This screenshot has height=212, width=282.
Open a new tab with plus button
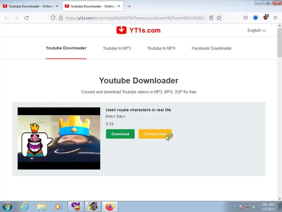[x=129, y=6]
